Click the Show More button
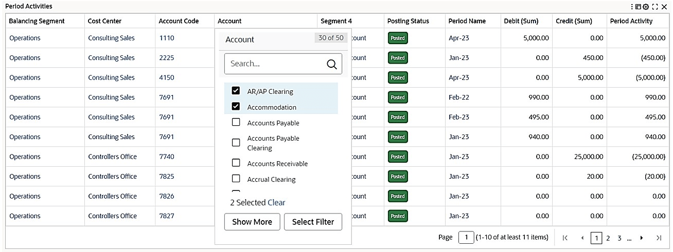 point(252,222)
